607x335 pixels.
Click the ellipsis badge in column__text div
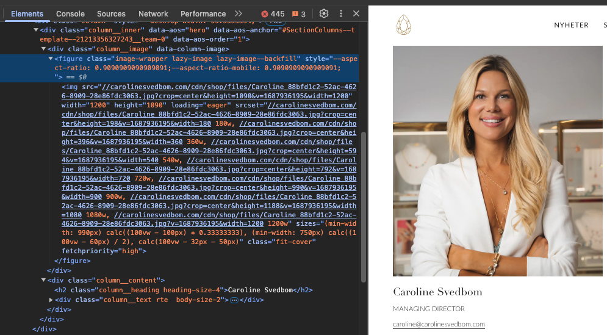[234, 300]
